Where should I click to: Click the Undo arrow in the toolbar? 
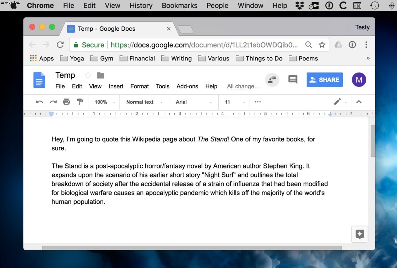(39, 102)
